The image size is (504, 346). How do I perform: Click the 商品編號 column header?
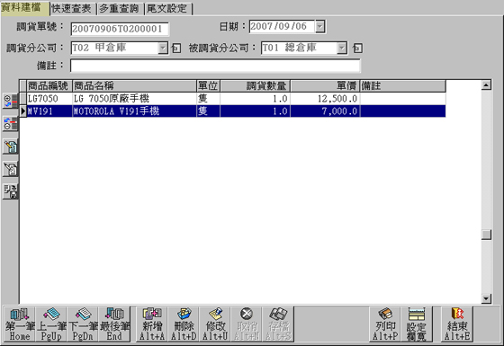(x=49, y=86)
